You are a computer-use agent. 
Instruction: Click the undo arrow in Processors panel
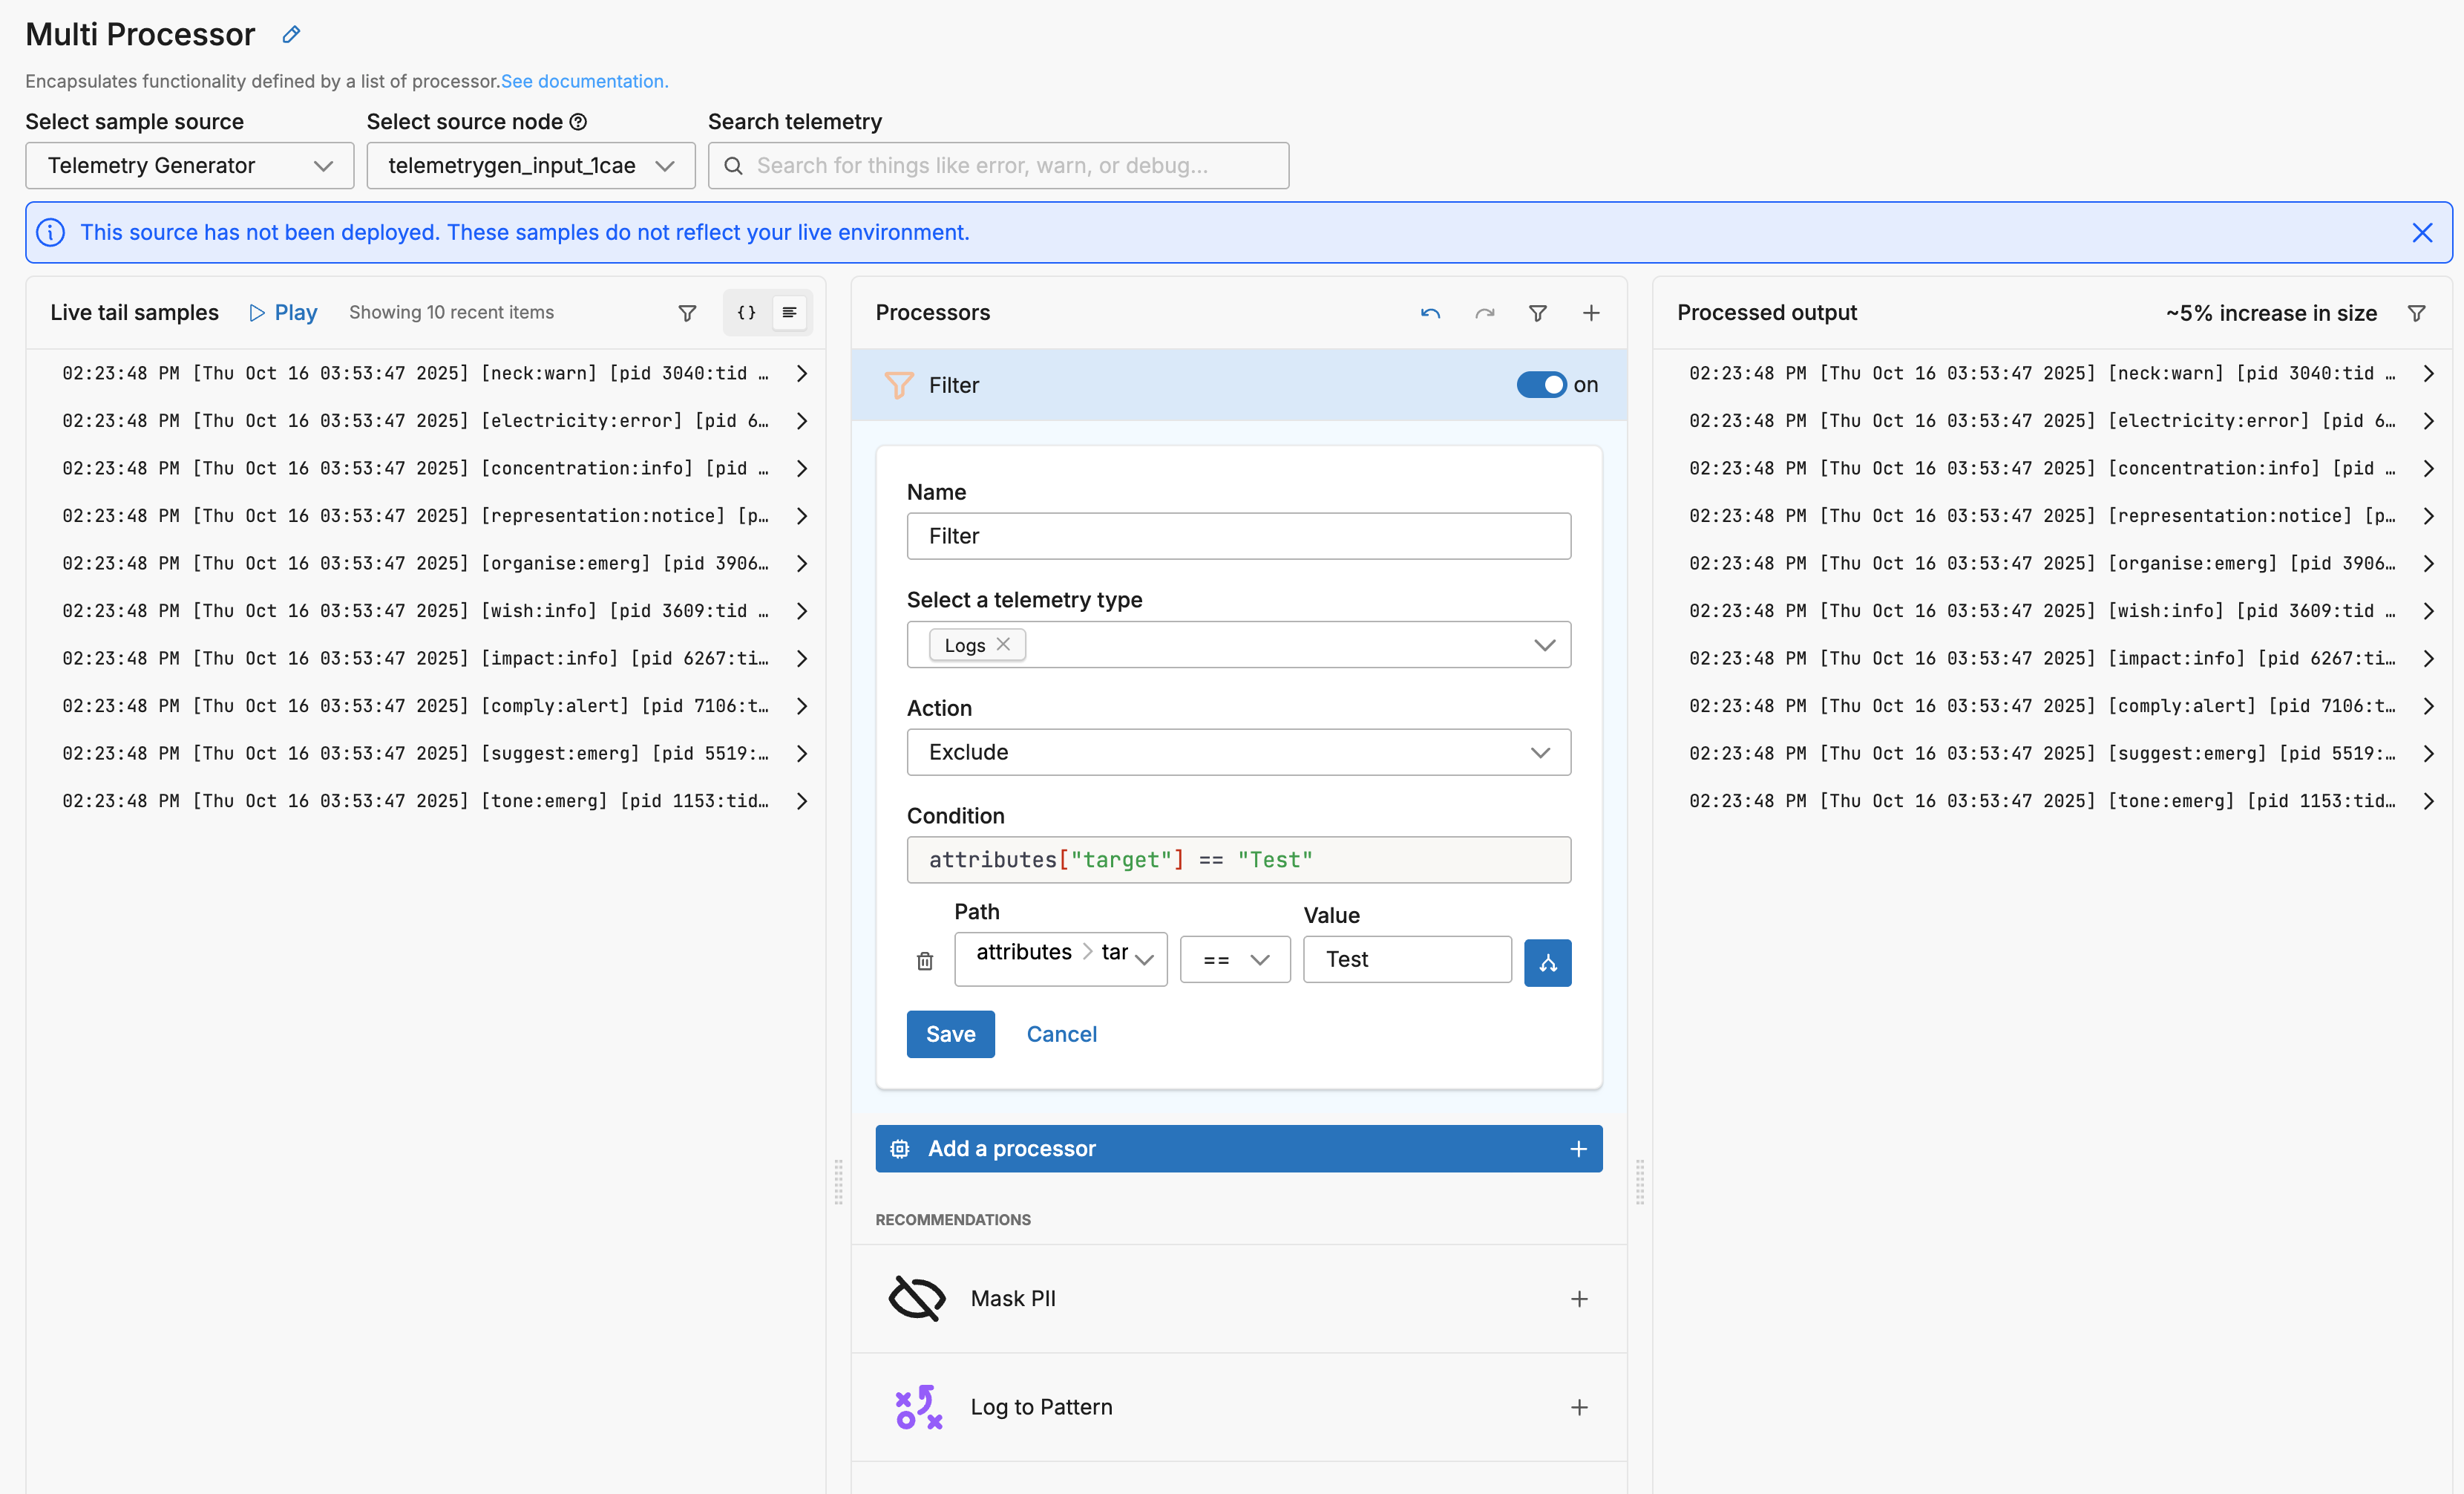coord(1430,313)
